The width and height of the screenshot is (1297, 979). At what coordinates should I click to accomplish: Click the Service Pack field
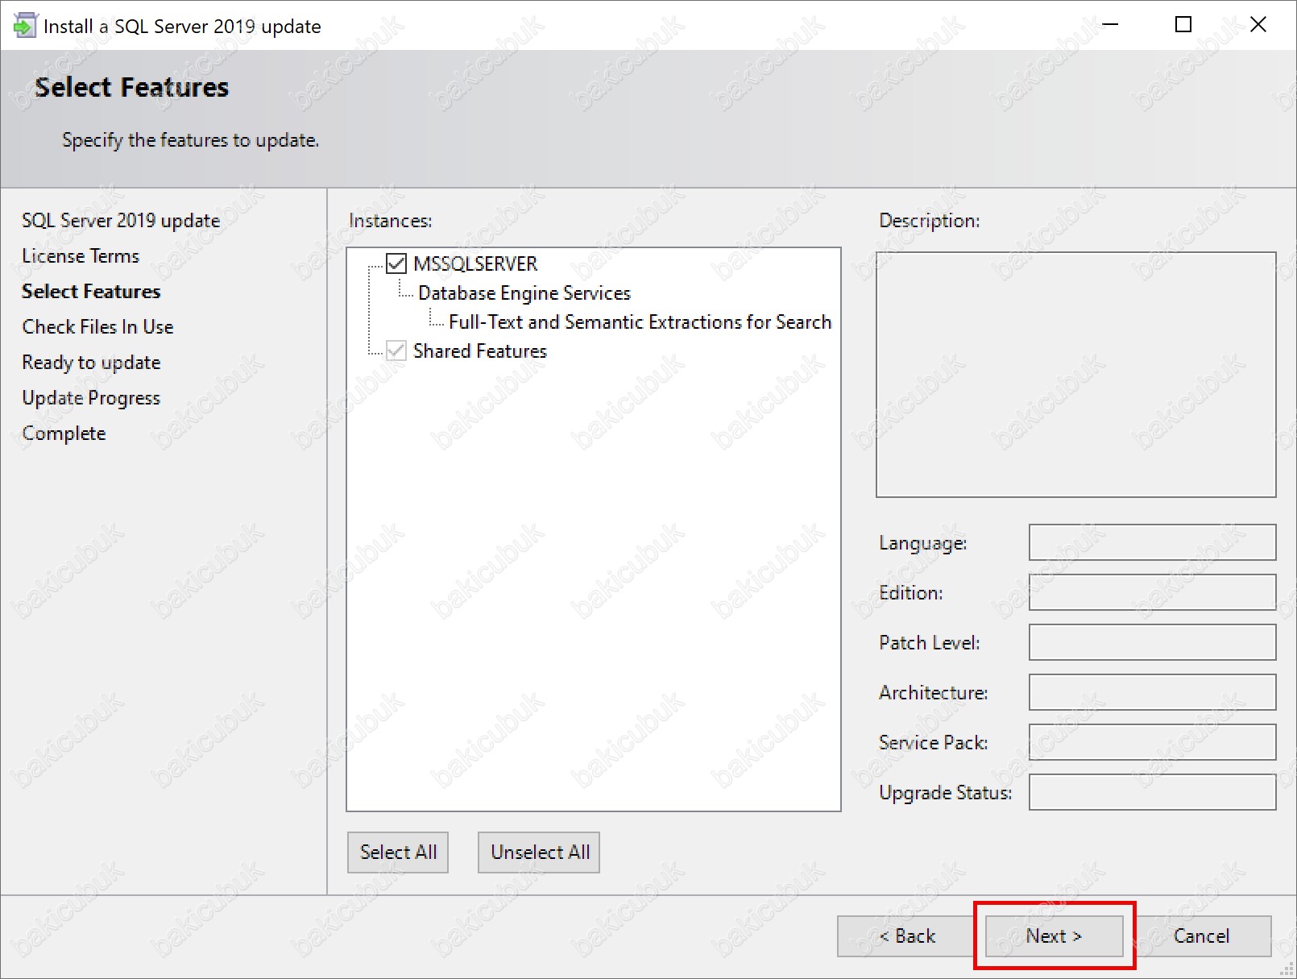pyautogui.click(x=1152, y=742)
